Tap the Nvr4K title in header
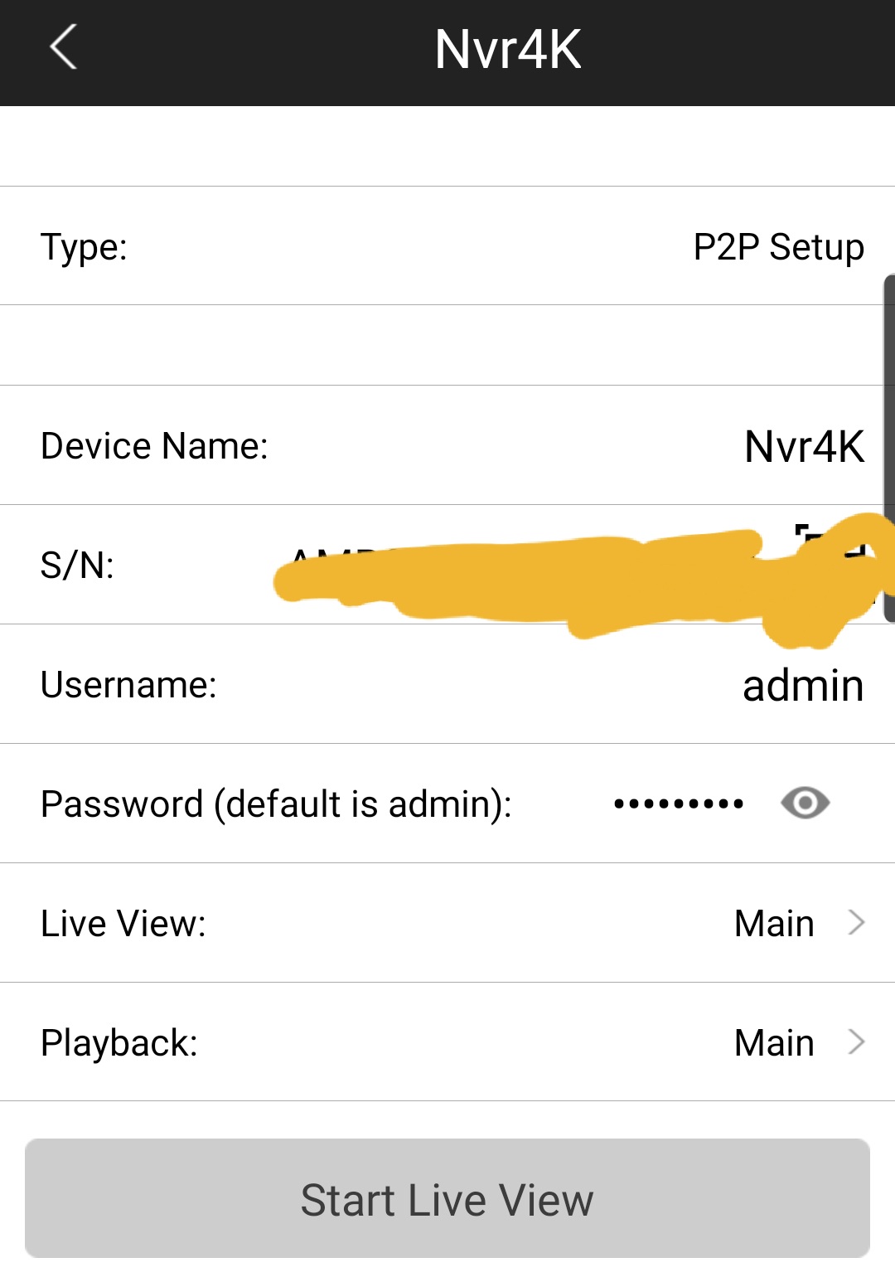 (508, 49)
